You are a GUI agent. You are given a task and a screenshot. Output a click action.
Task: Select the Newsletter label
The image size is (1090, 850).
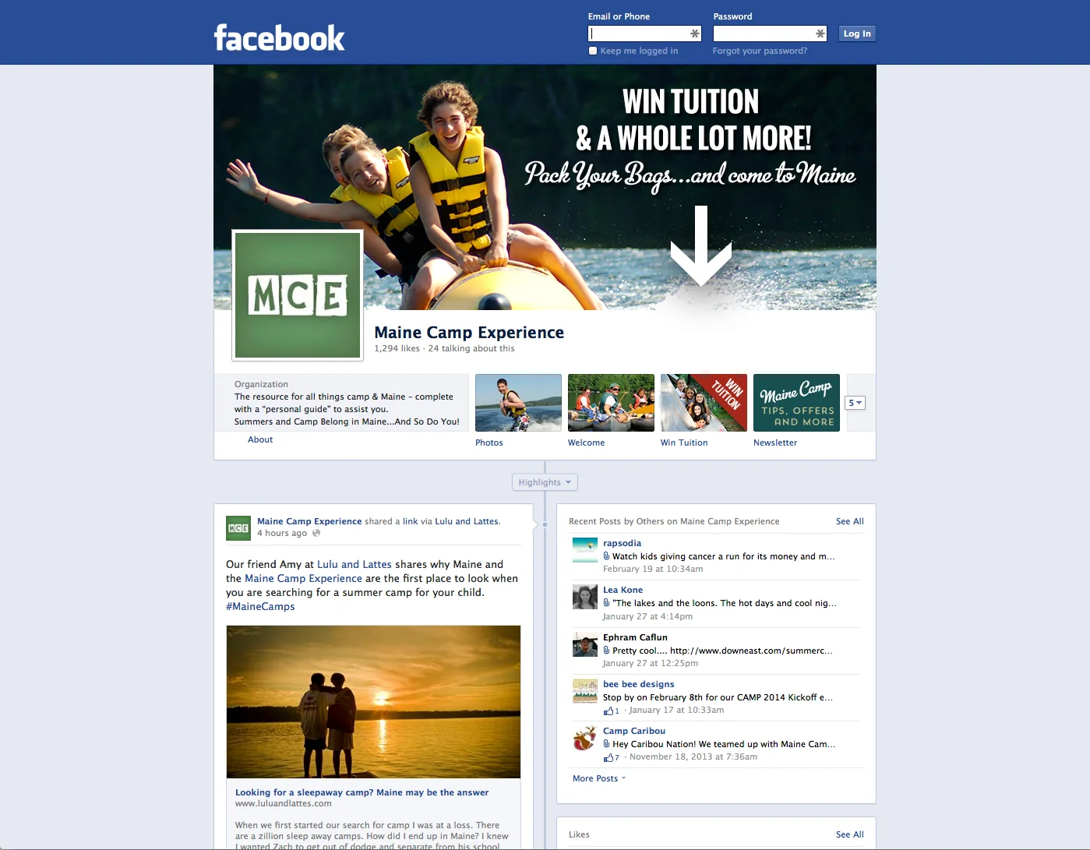point(775,443)
